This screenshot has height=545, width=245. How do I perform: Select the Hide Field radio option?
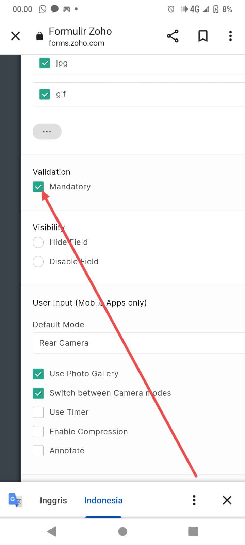tap(38, 242)
